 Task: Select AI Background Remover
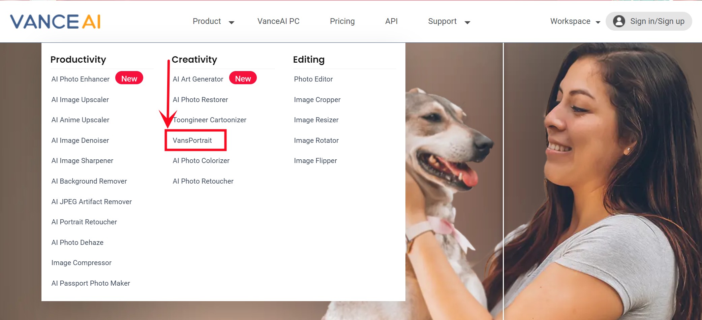89,181
